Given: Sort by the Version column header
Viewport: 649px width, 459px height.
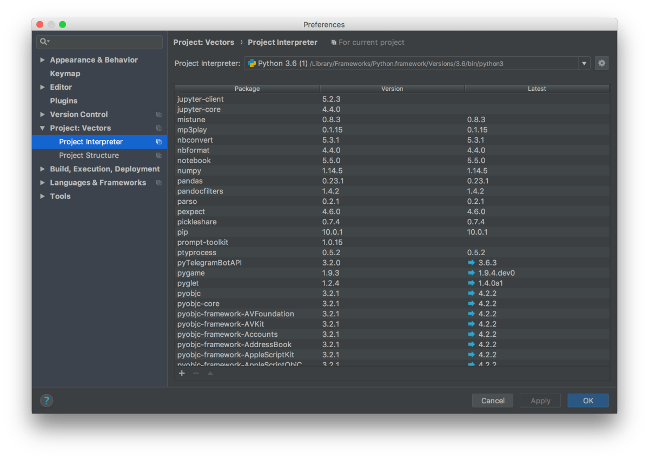Looking at the screenshot, I should pos(392,89).
